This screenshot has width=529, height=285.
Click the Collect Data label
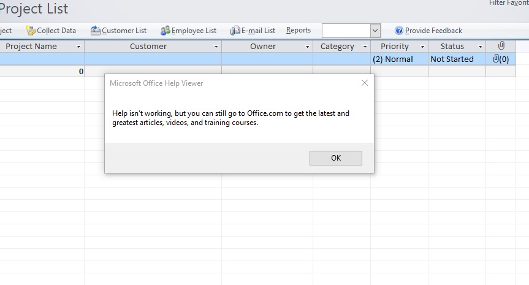point(56,31)
